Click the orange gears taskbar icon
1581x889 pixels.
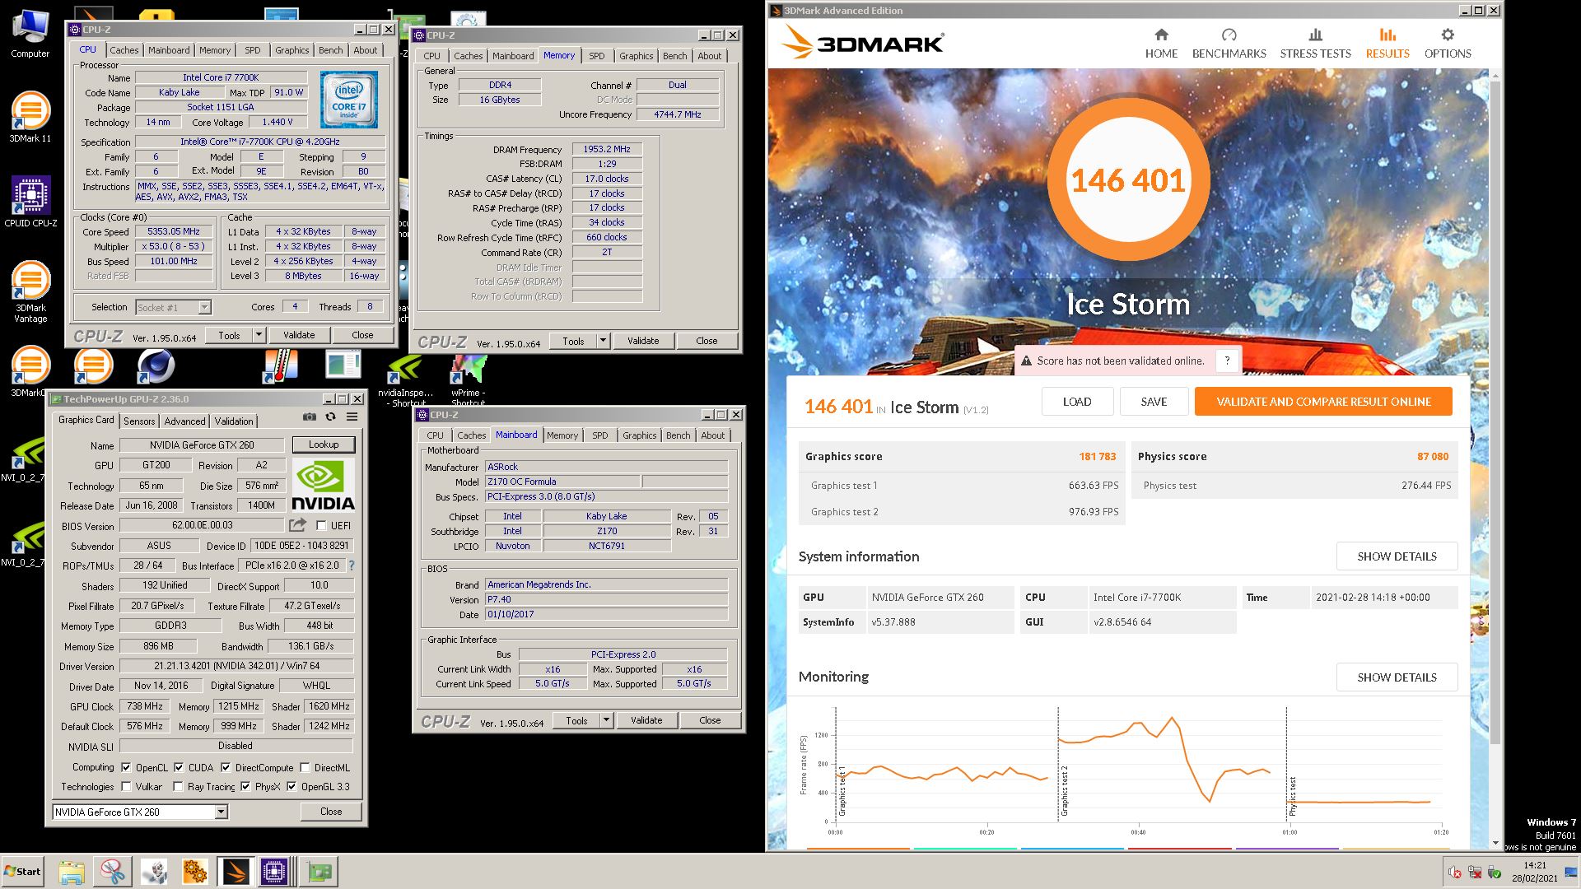click(x=195, y=872)
